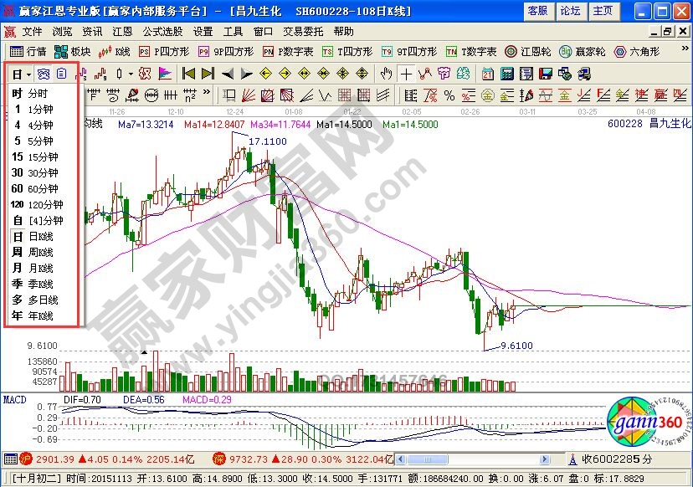Click the 论坛 button
This screenshot has width=693, height=487.
pos(570,11)
